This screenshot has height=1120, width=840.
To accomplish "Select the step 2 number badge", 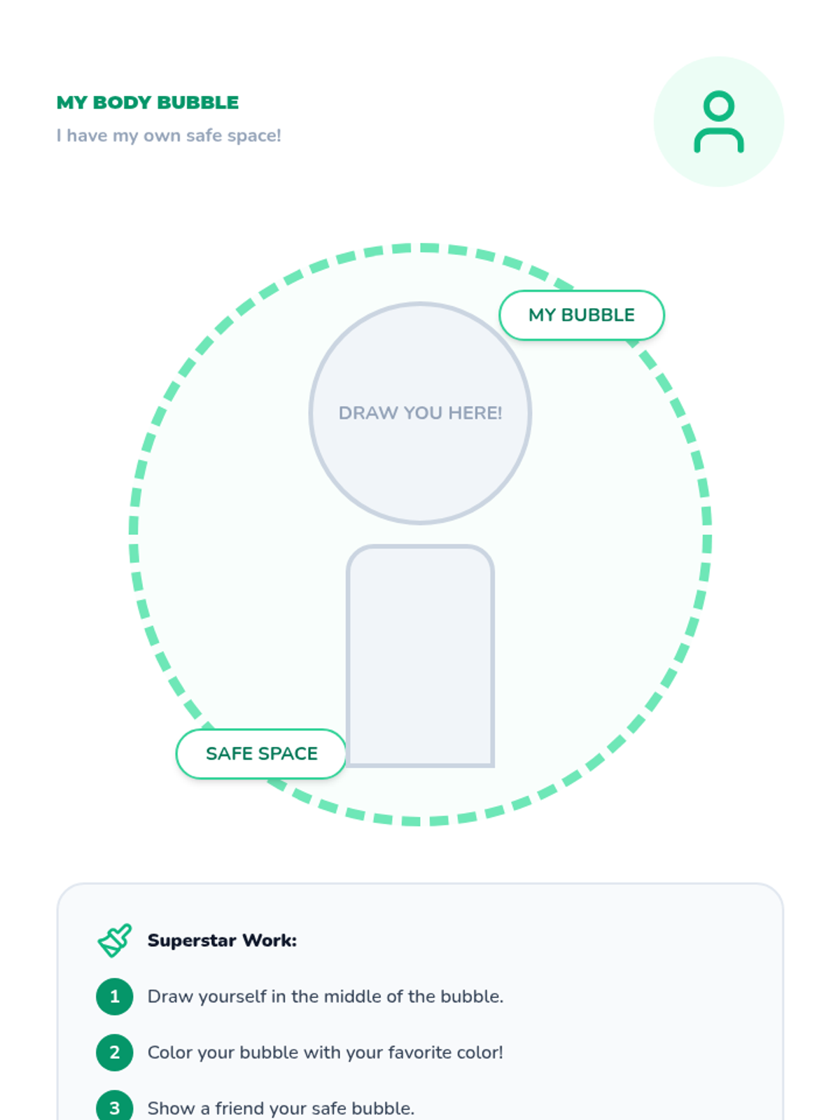I will [x=115, y=1052].
